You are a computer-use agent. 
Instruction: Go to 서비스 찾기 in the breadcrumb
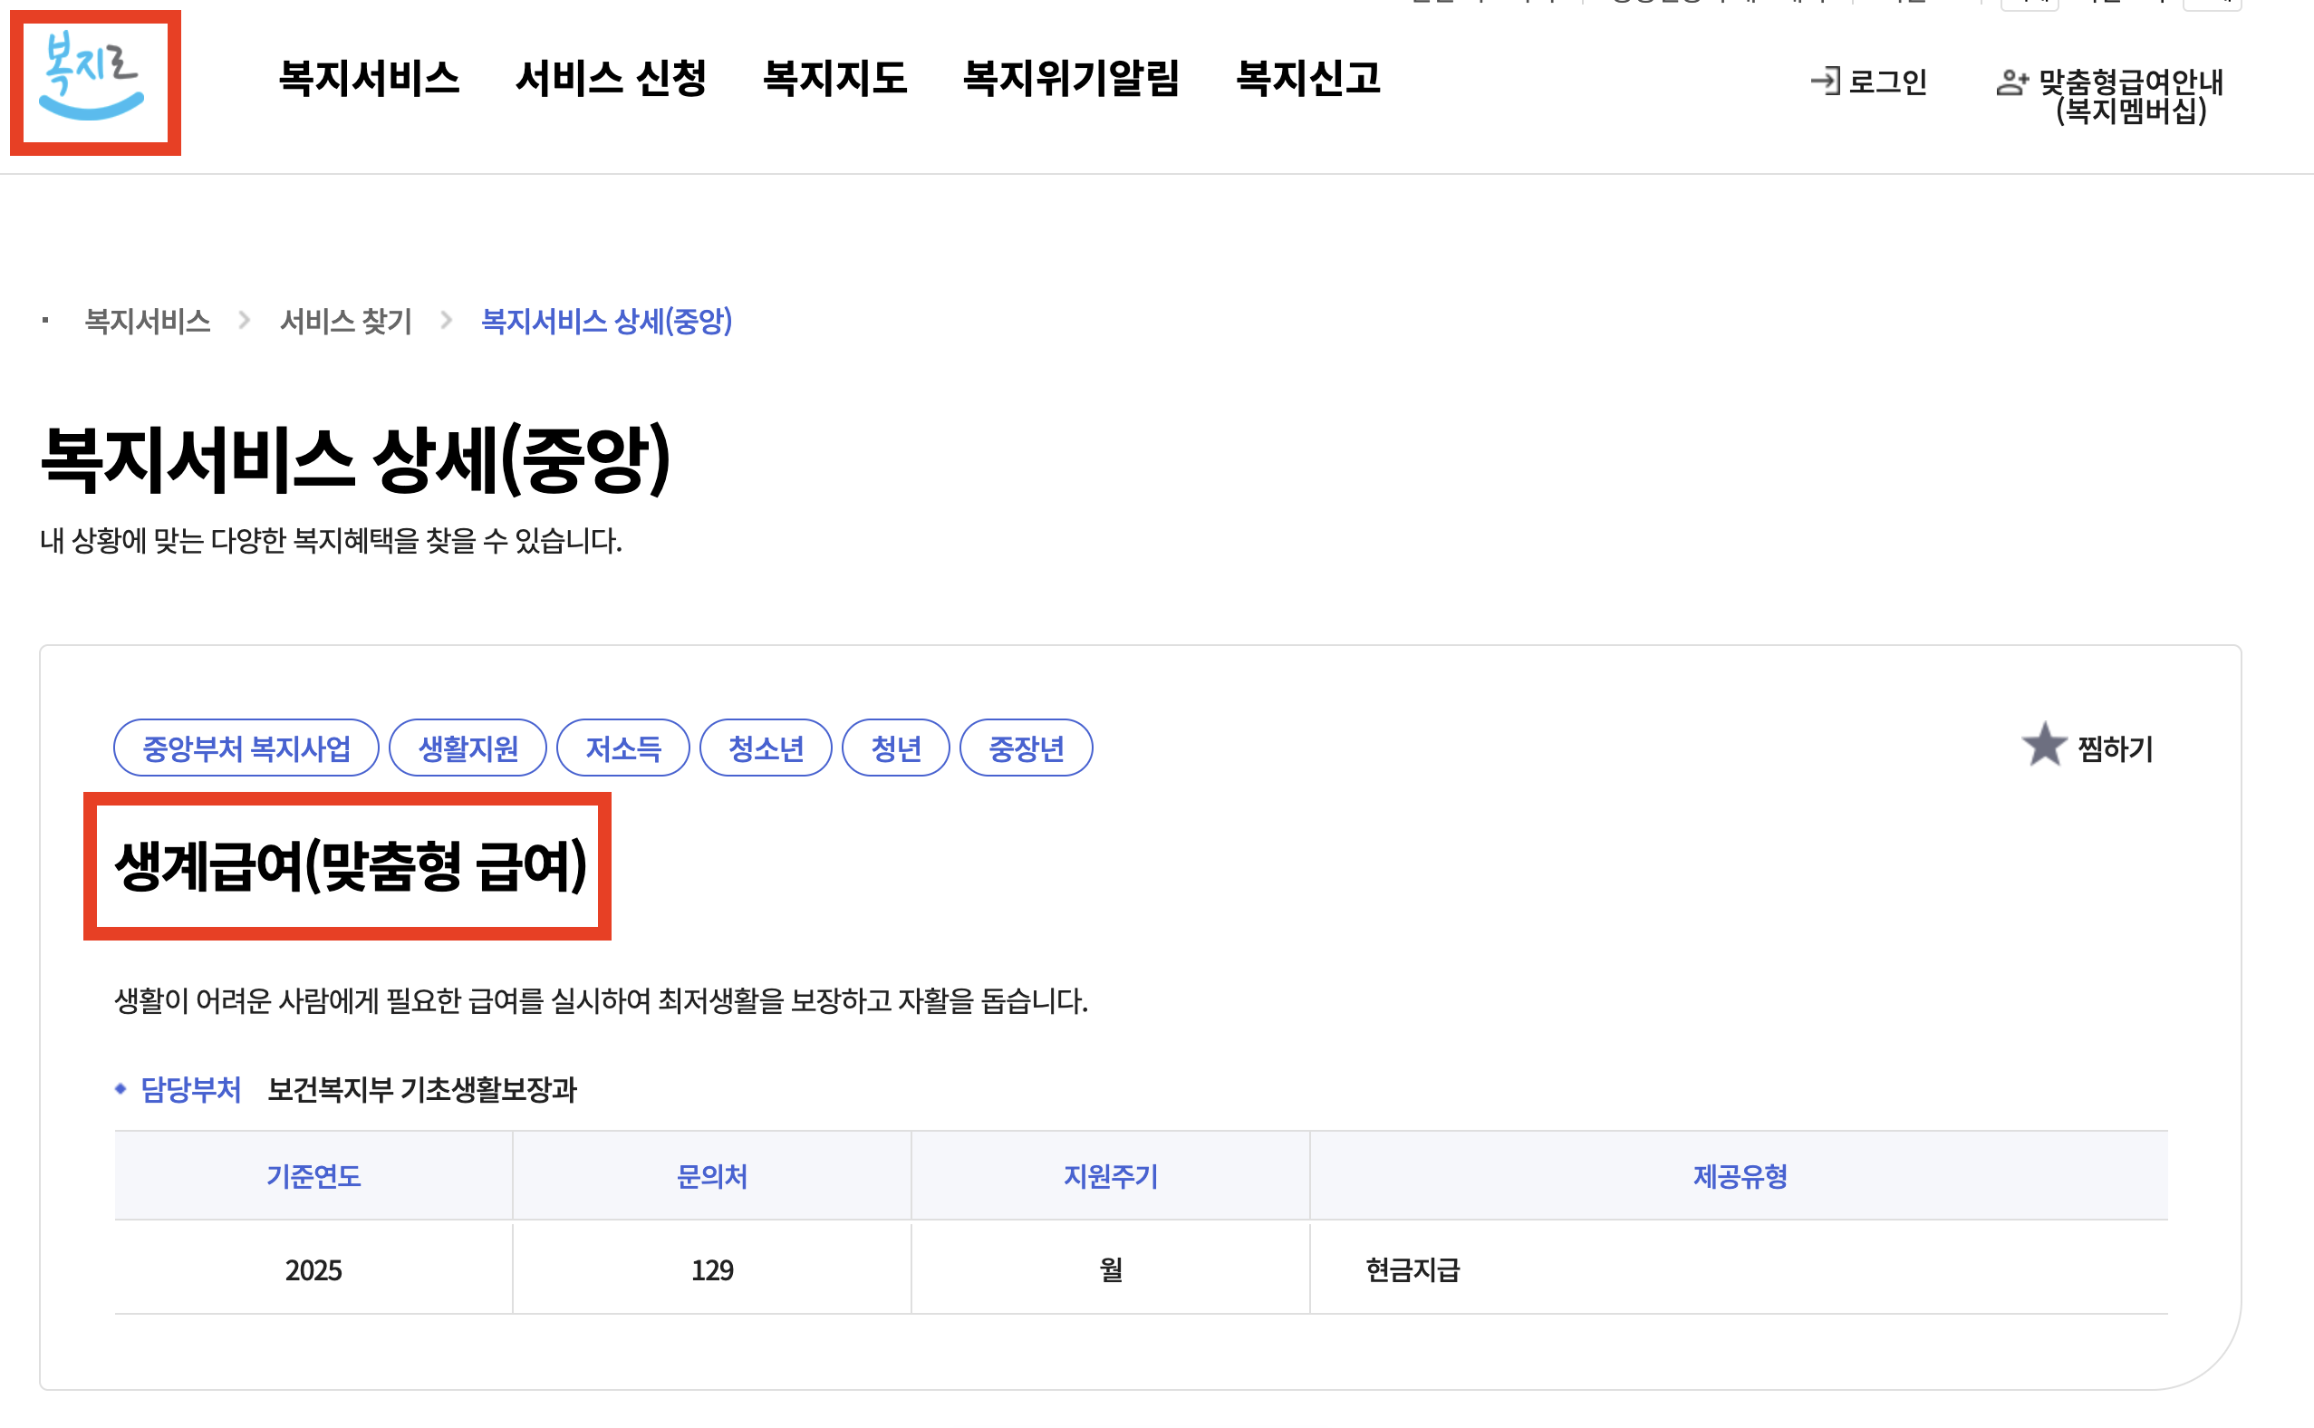pos(345,321)
